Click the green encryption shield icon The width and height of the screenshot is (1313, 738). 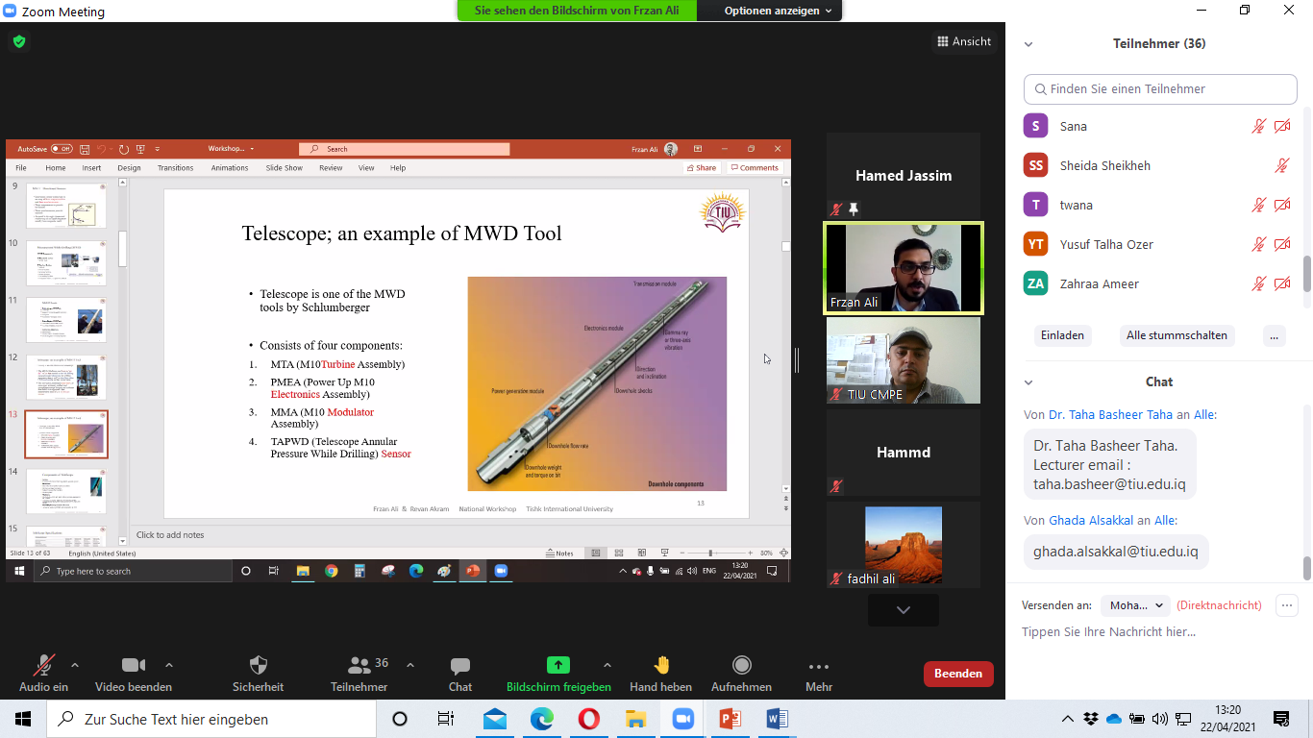tap(18, 41)
